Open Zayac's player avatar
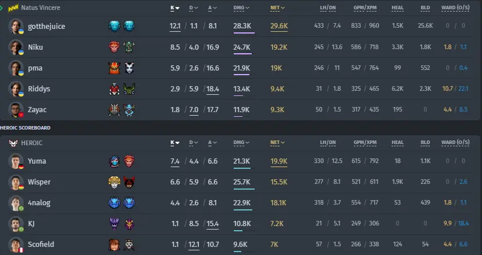 [x=16, y=110]
